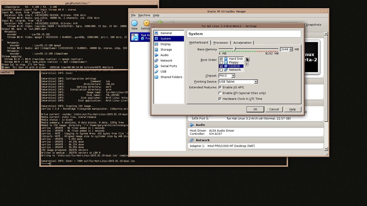
Task: Open the Pointing Device USB Tablet dropdown
Action: 238,82
